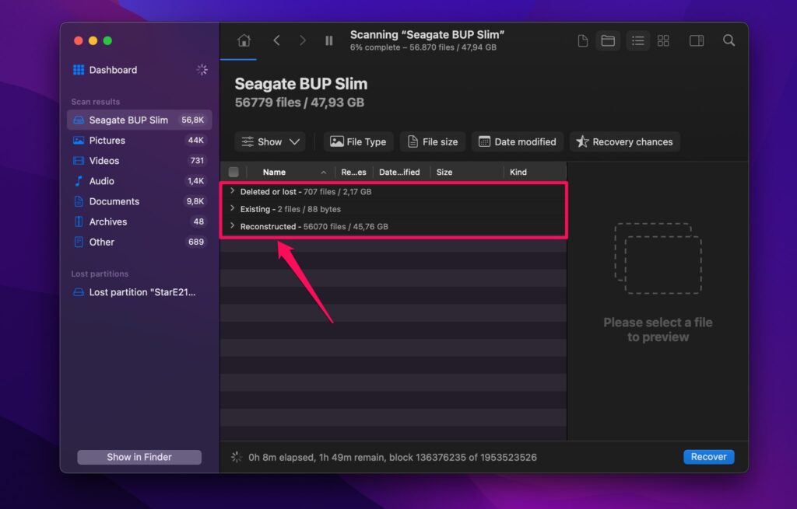Image resolution: width=797 pixels, height=509 pixels.
Task: Pause the scan
Action: click(329, 40)
